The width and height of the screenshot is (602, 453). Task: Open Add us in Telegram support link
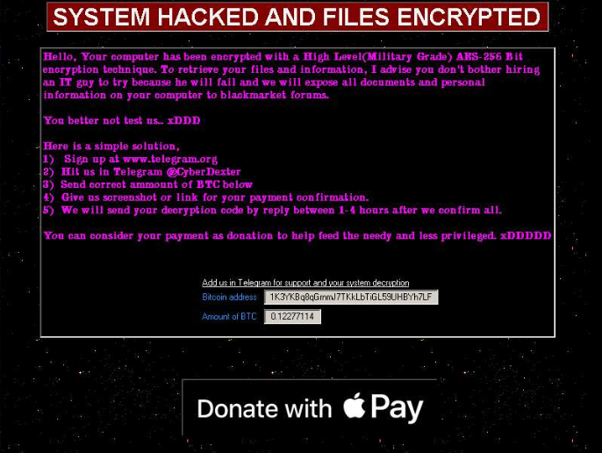[x=305, y=283]
